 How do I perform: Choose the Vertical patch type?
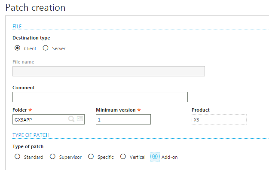123,157
